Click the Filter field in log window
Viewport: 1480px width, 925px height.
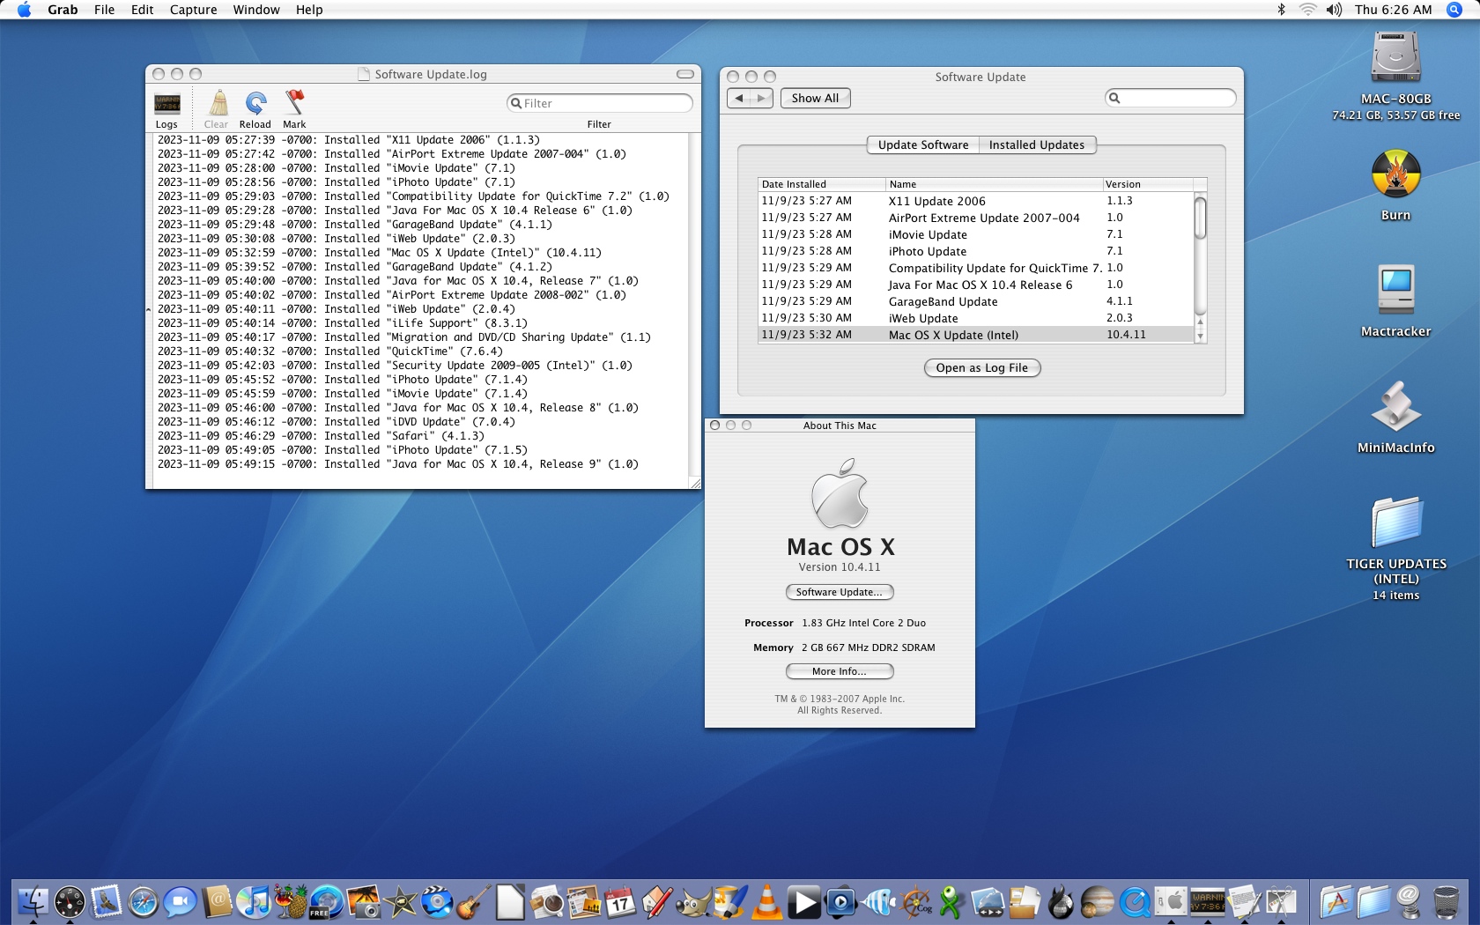(x=600, y=103)
